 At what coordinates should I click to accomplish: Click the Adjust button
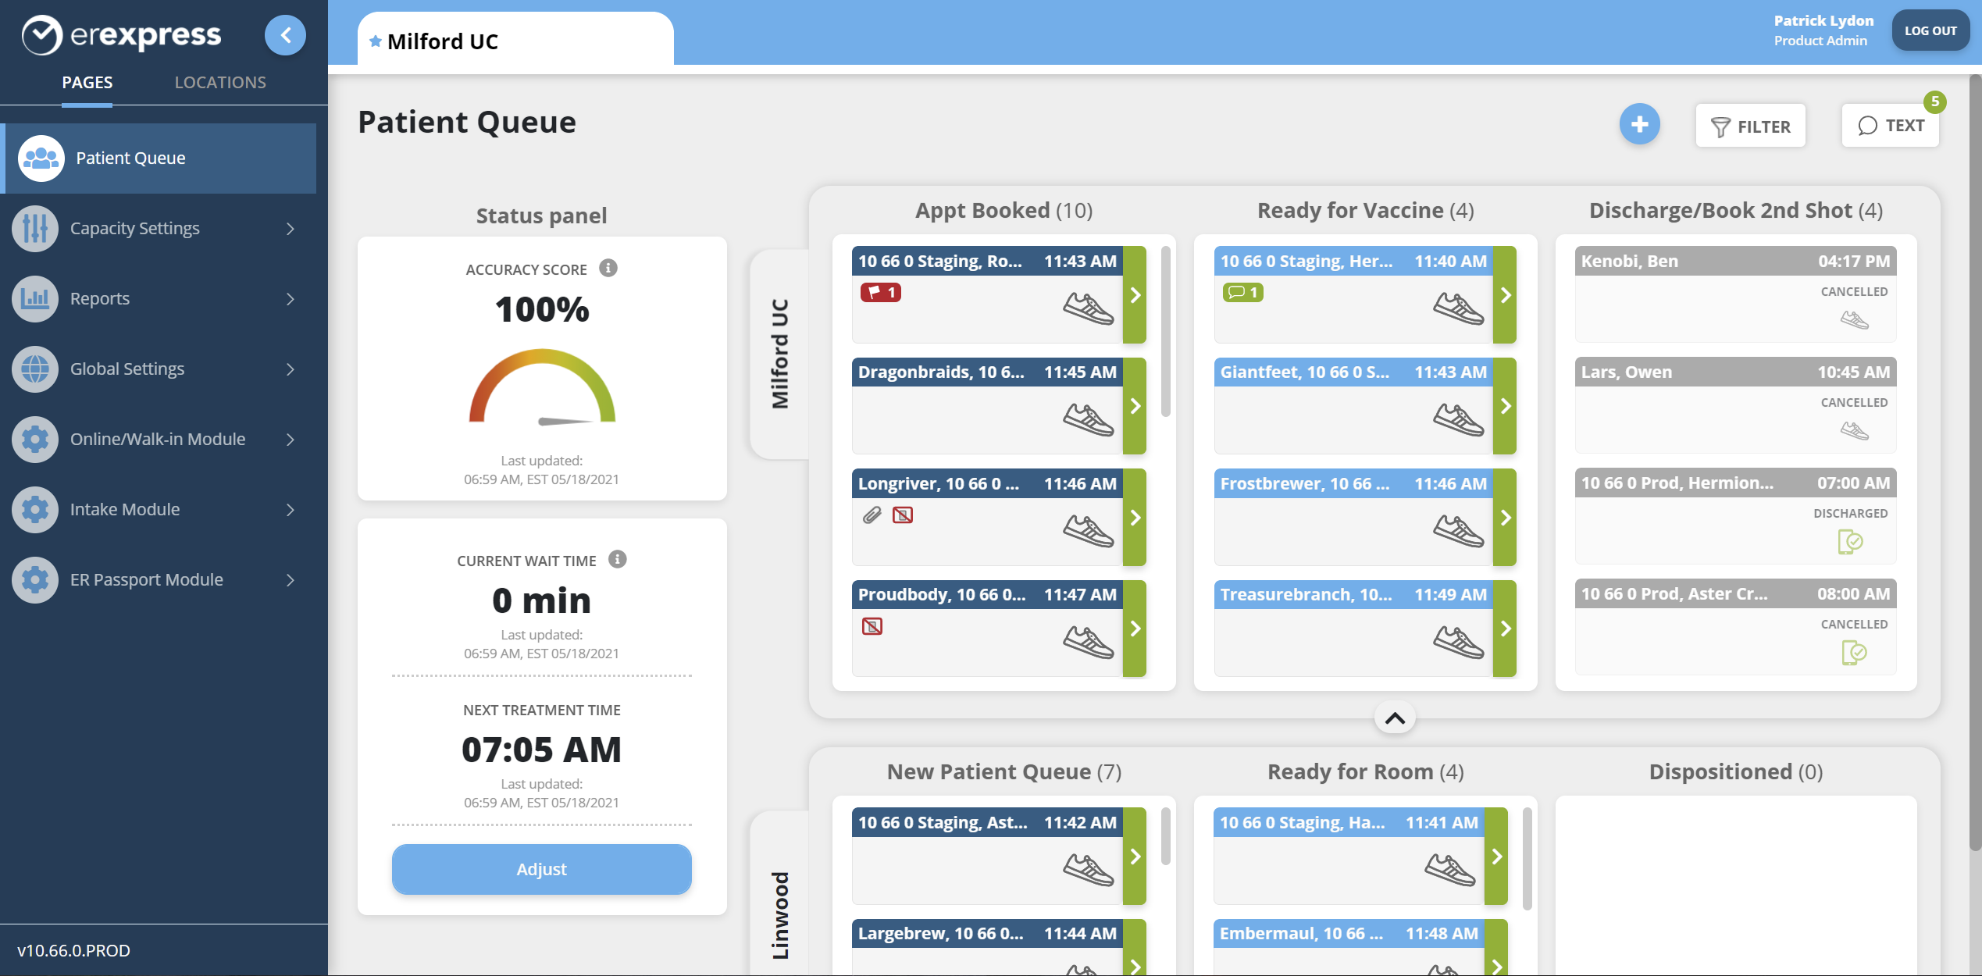541,869
